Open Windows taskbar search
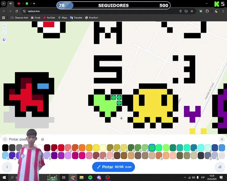 12,177
